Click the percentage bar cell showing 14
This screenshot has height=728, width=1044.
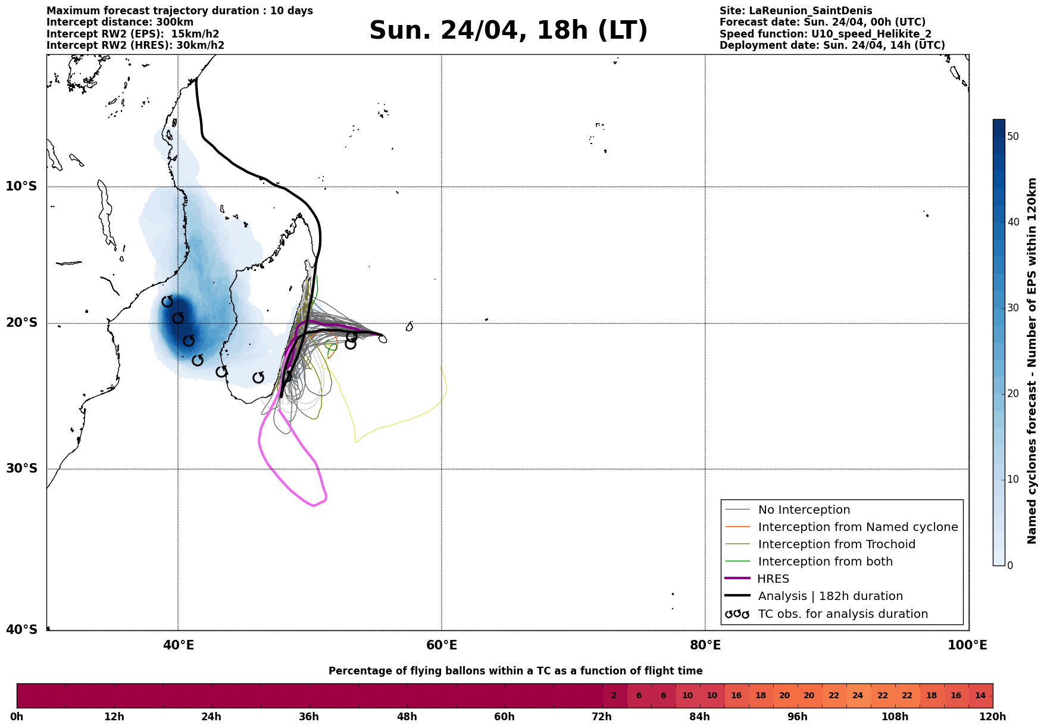[x=980, y=695]
